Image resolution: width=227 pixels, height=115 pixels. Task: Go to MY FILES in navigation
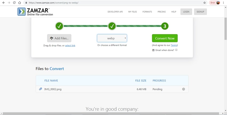(x=133, y=12)
